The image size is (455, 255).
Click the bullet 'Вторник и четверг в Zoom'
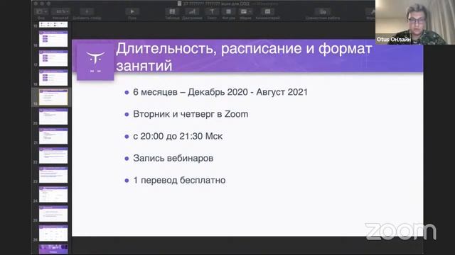pyautogui.click(x=191, y=114)
